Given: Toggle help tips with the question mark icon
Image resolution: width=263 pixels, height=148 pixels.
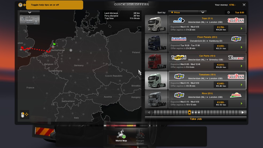Looking at the screenshot, I should (x=20, y=5).
